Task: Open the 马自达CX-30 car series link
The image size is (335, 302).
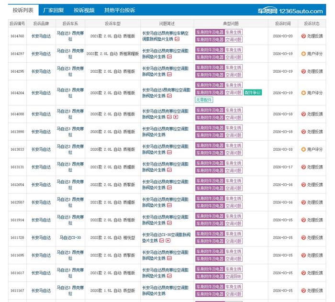Action: tap(70, 237)
